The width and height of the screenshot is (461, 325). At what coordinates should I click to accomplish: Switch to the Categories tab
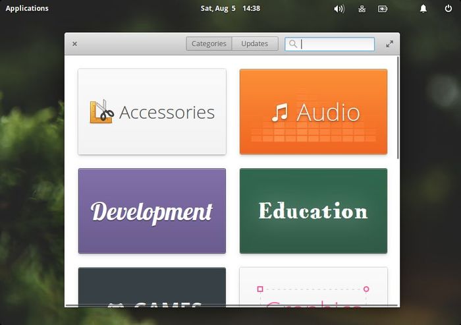pyautogui.click(x=209, y=44)
